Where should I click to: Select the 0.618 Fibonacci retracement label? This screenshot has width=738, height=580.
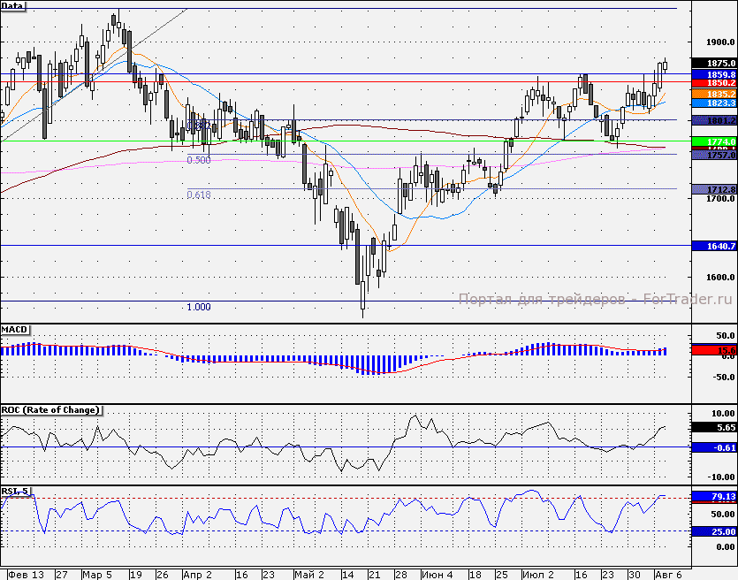(199, 195)
